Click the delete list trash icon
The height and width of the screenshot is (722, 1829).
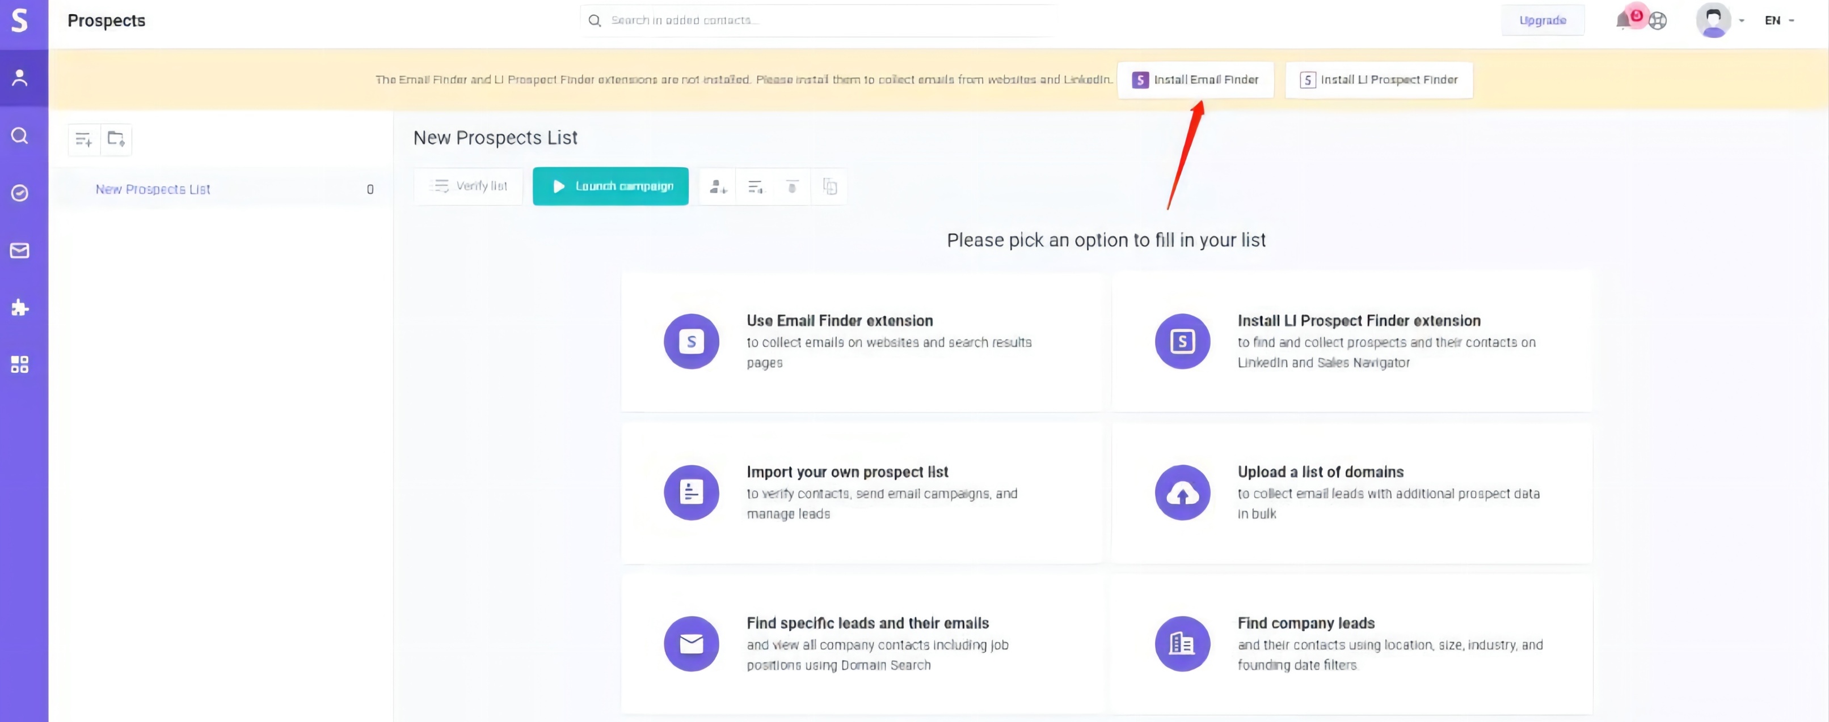point(793,186)
